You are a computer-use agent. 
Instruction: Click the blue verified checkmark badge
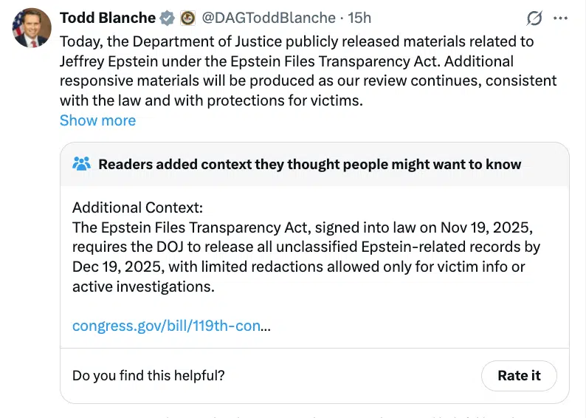coord(168,17)
